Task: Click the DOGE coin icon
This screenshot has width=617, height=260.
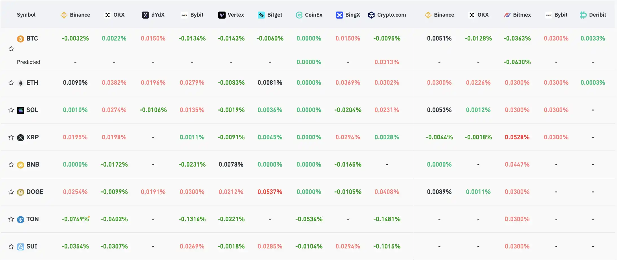Action: coord(21,192)
